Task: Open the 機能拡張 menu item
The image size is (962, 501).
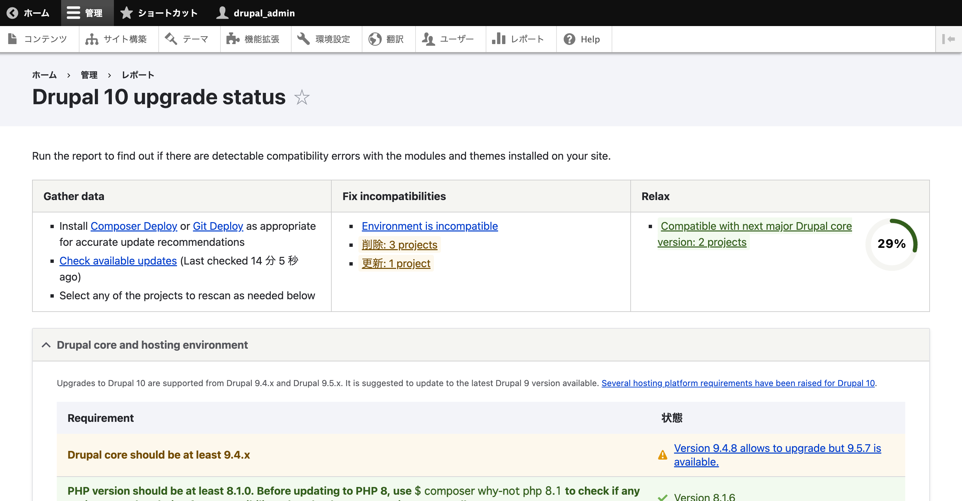Action: click(256, 39)
